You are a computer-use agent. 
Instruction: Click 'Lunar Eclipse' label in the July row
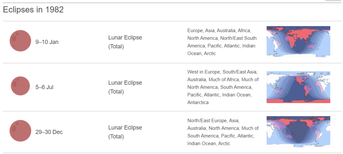pos(125,83)
